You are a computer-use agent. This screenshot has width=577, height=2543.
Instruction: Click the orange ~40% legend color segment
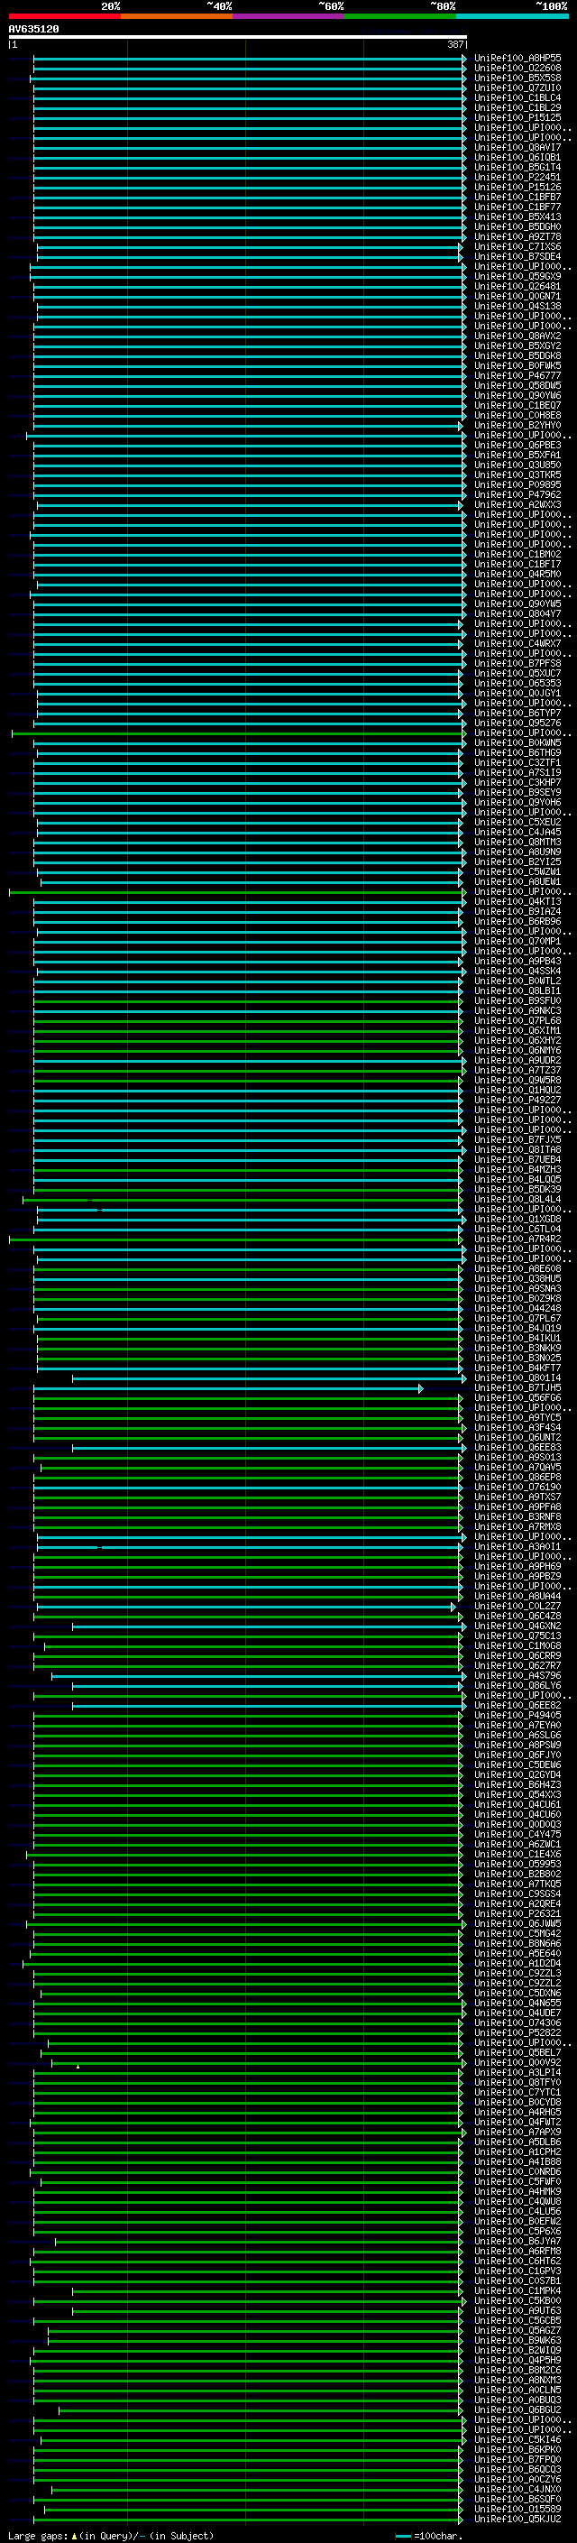click(177, 17)
